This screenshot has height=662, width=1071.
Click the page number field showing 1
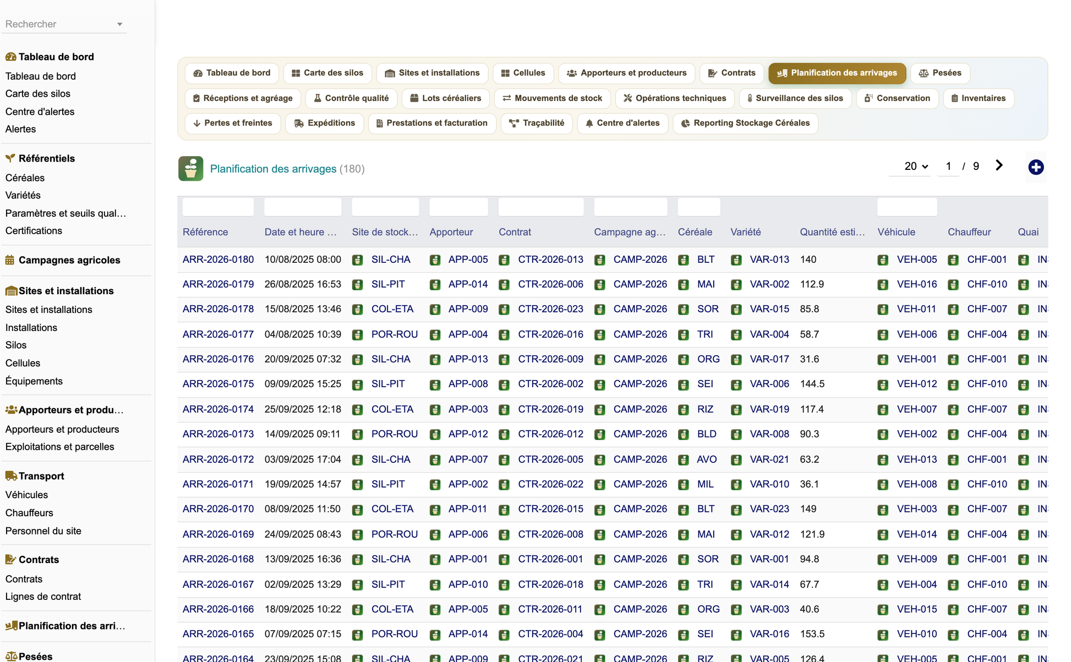click(x=948, y=166)
